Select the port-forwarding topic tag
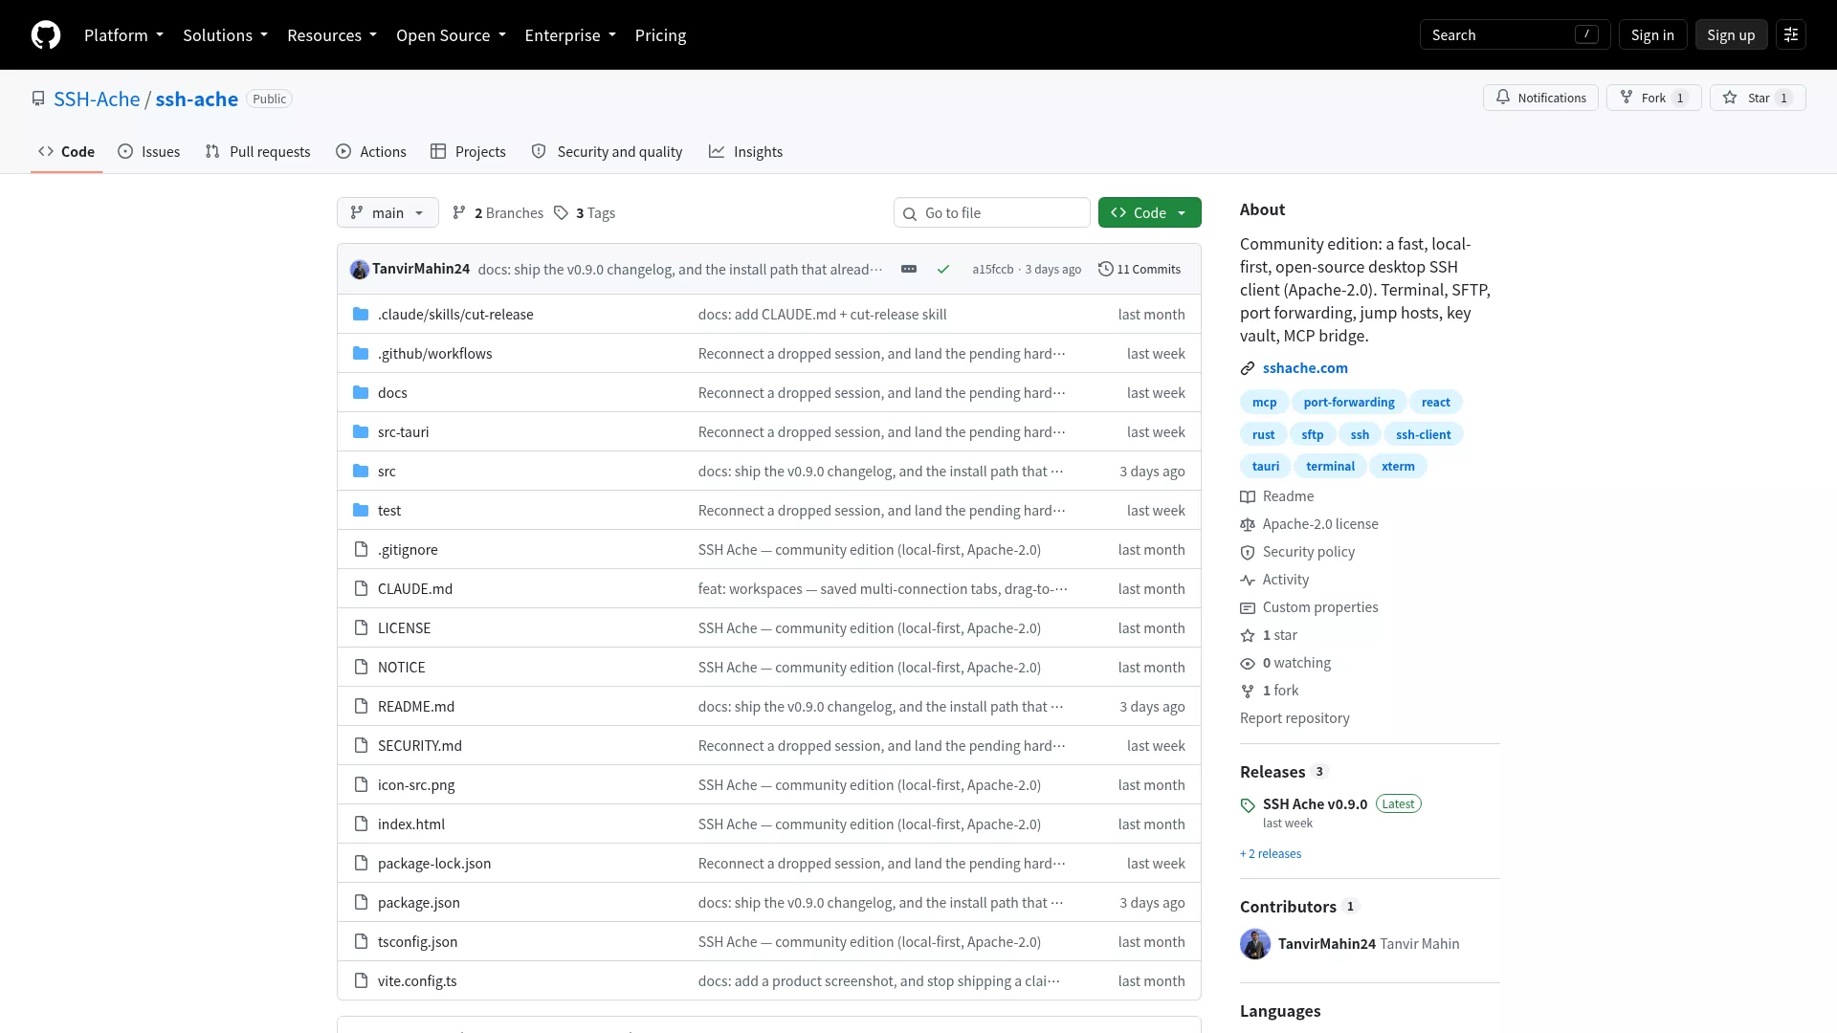 pos(1349,403)
